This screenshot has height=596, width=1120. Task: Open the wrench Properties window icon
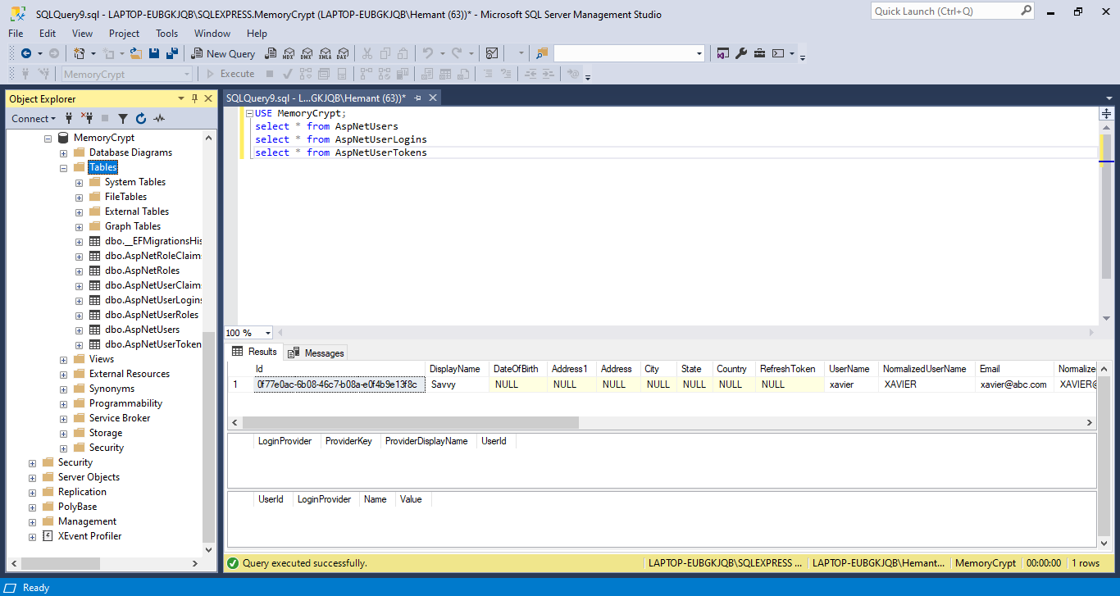tap(741, 53)
